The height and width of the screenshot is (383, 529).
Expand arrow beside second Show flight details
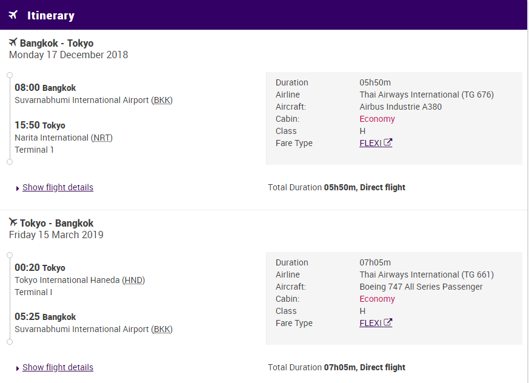(18, 368)
